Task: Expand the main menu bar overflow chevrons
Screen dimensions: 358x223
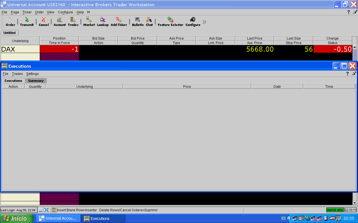Action: coord(88,12)
